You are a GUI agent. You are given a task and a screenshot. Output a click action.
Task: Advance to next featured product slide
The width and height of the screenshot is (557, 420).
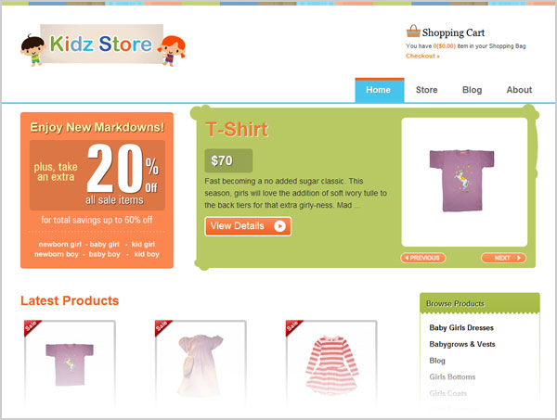503,258
